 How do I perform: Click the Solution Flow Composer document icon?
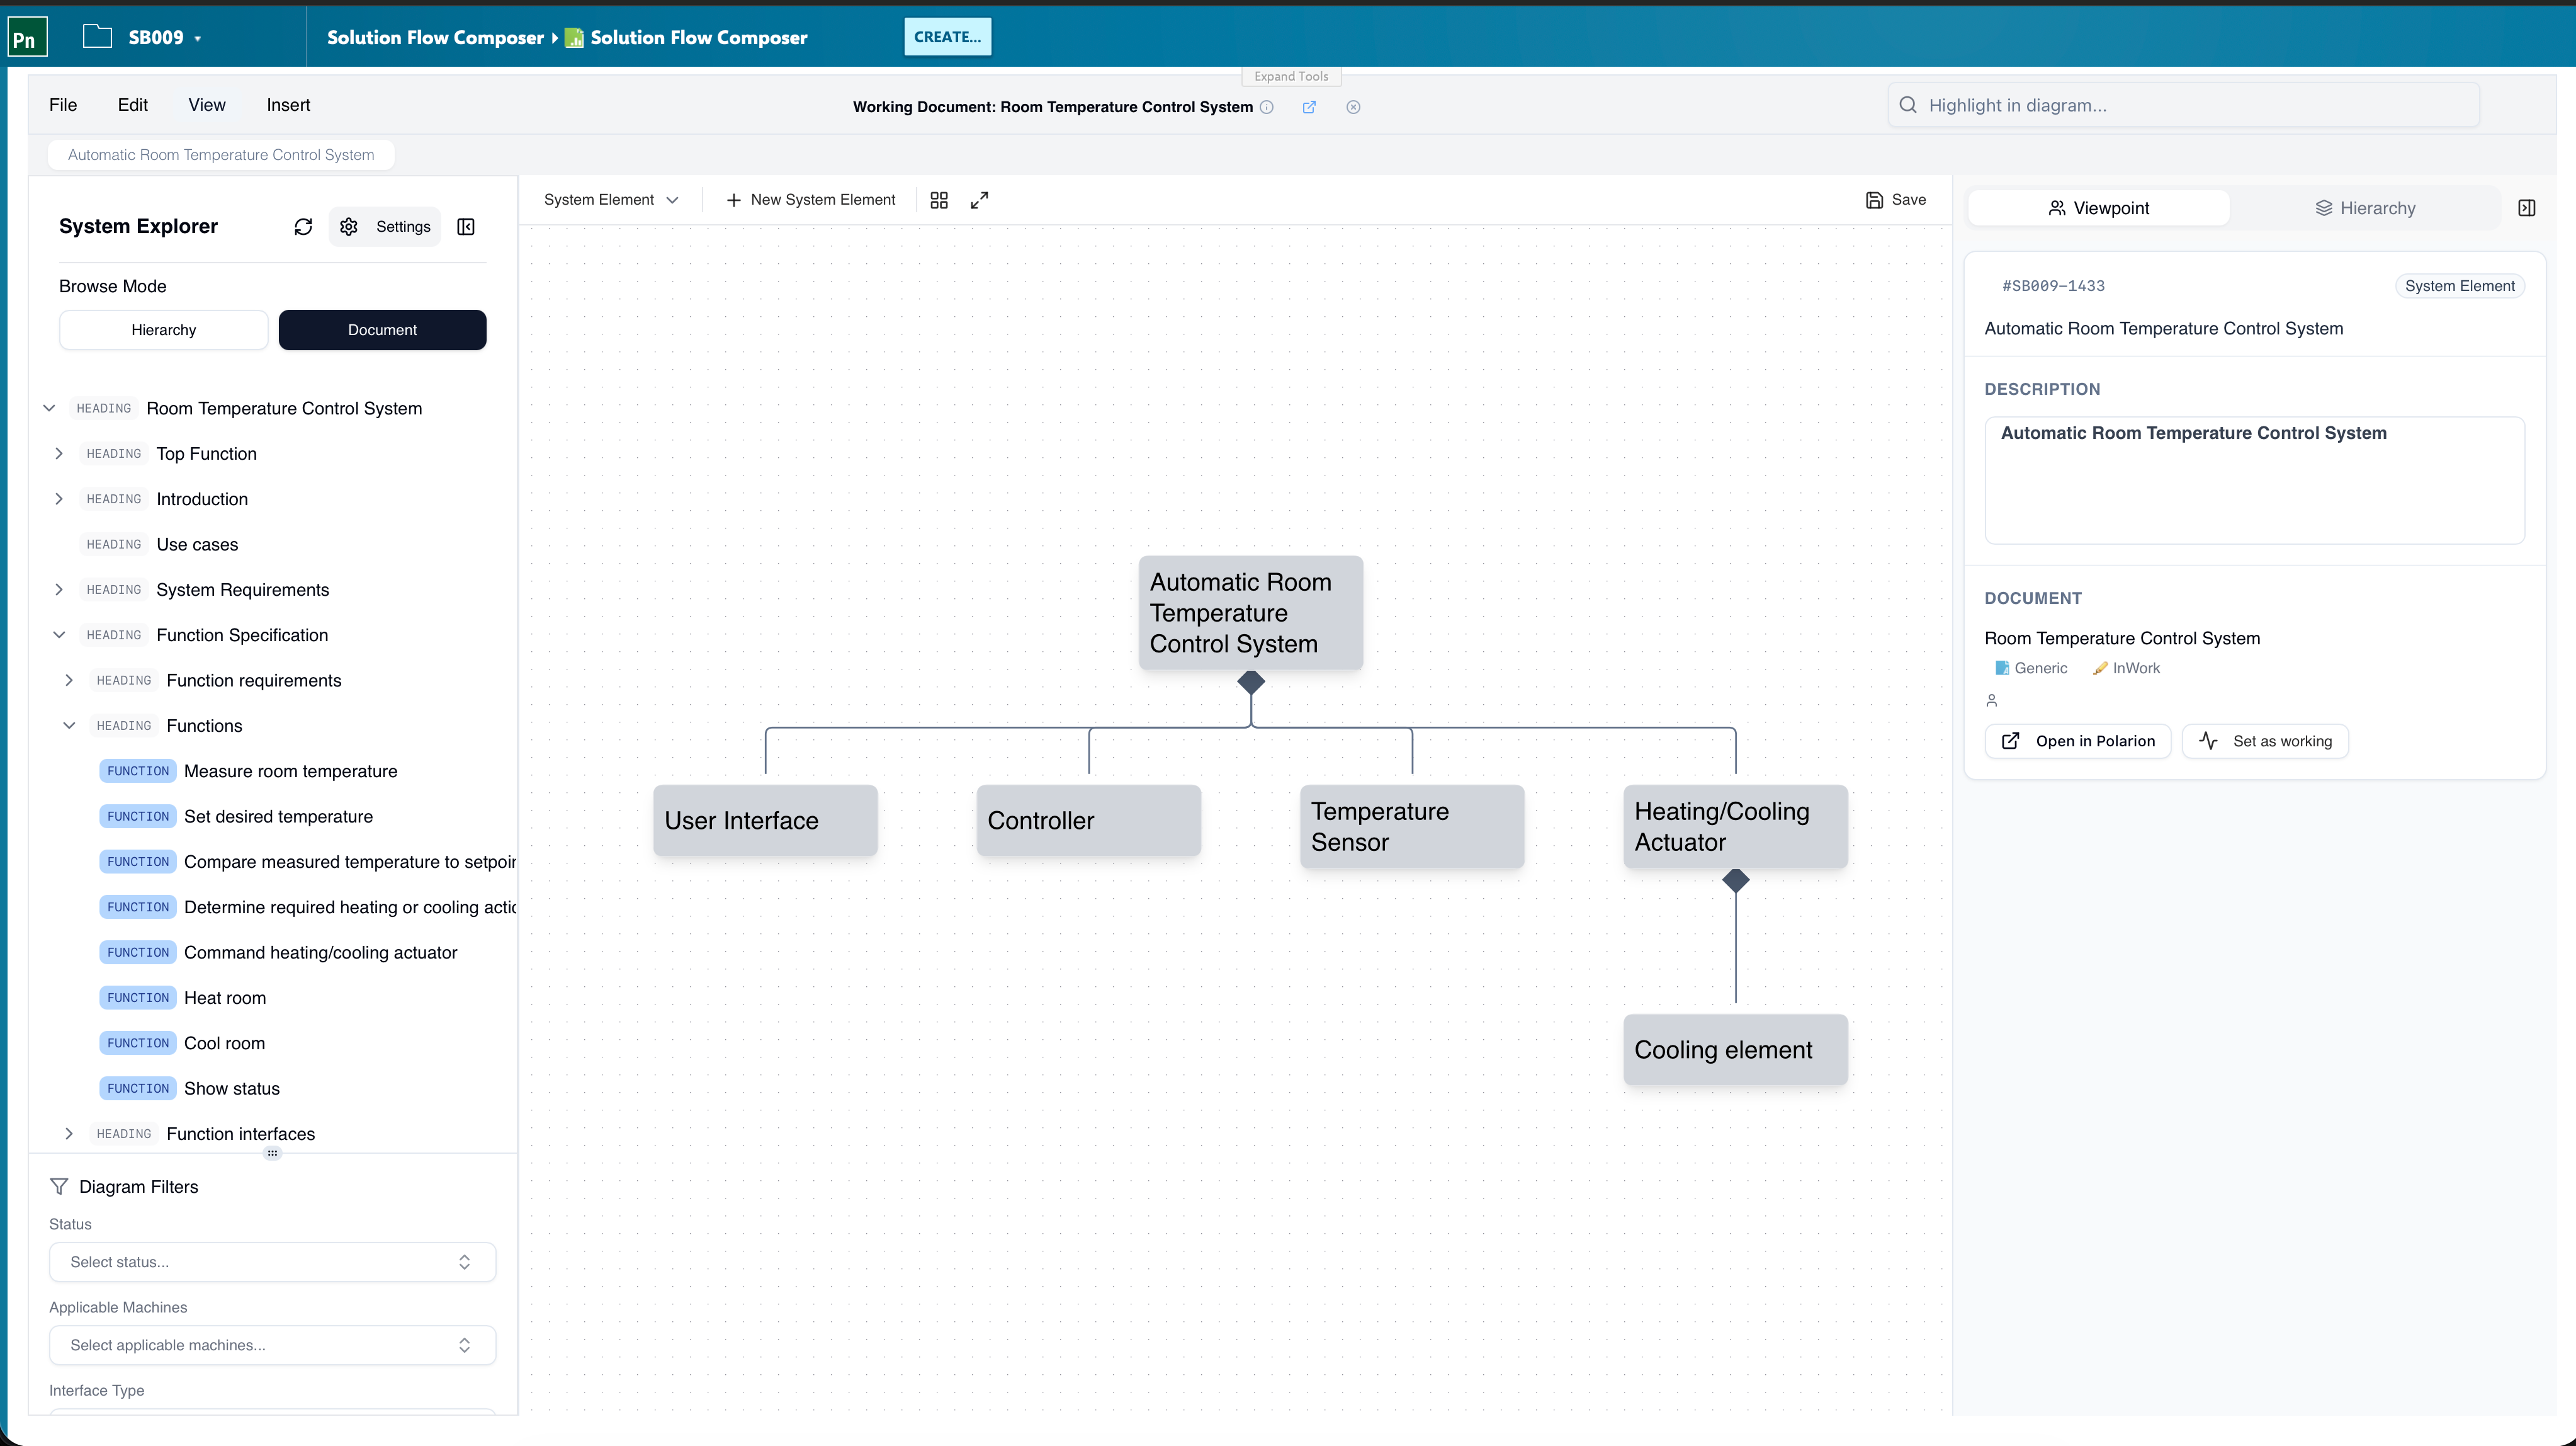click(574, 38)
